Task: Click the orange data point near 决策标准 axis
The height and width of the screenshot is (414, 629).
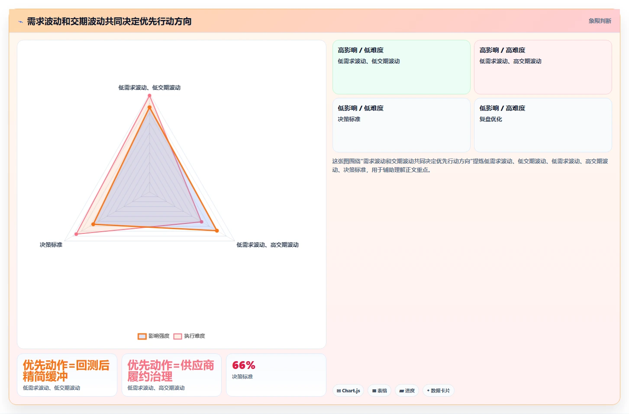Action: click(x=93, y=224)
